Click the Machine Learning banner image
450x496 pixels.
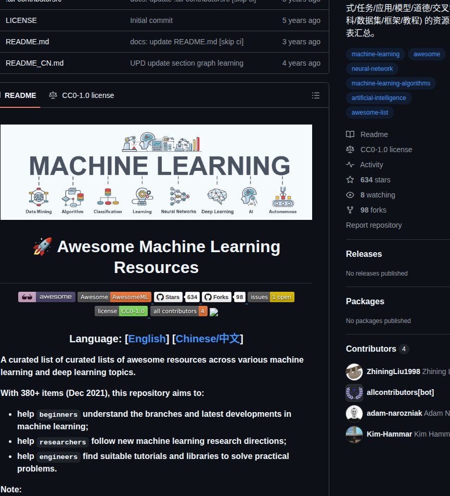[x=156, y=172]
